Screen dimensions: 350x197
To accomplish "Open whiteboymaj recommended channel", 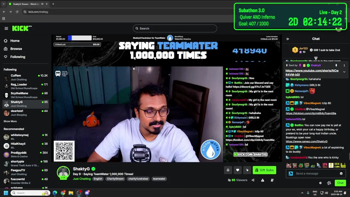I will coord(26,137).
